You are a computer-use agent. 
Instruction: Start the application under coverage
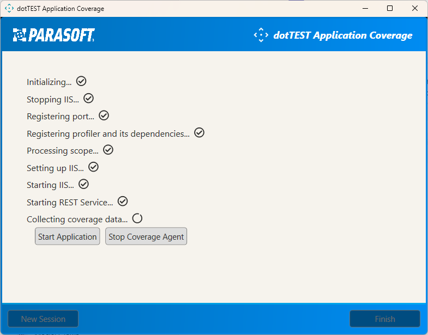pos(68,236)
